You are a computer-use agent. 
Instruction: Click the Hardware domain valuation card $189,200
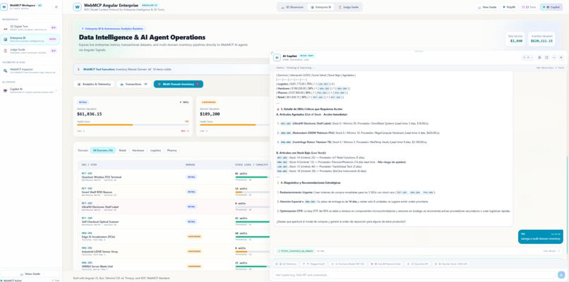point(234,116)
